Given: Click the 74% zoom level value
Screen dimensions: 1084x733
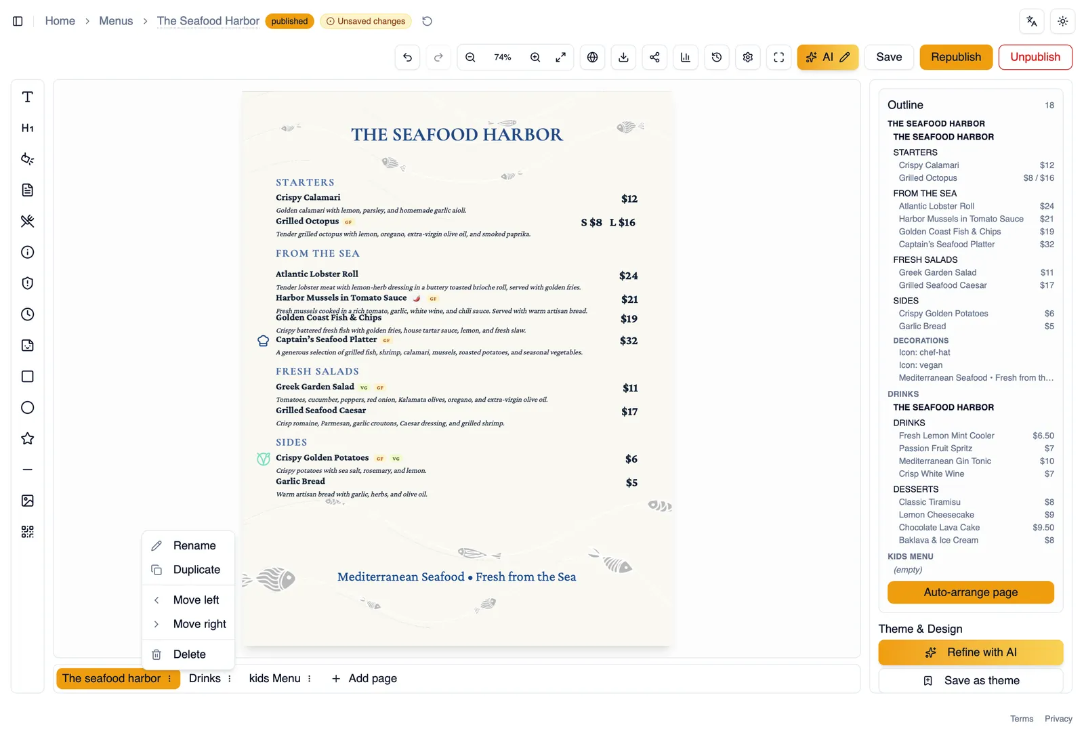Looking at the screenshot, I should pos(503,57).
